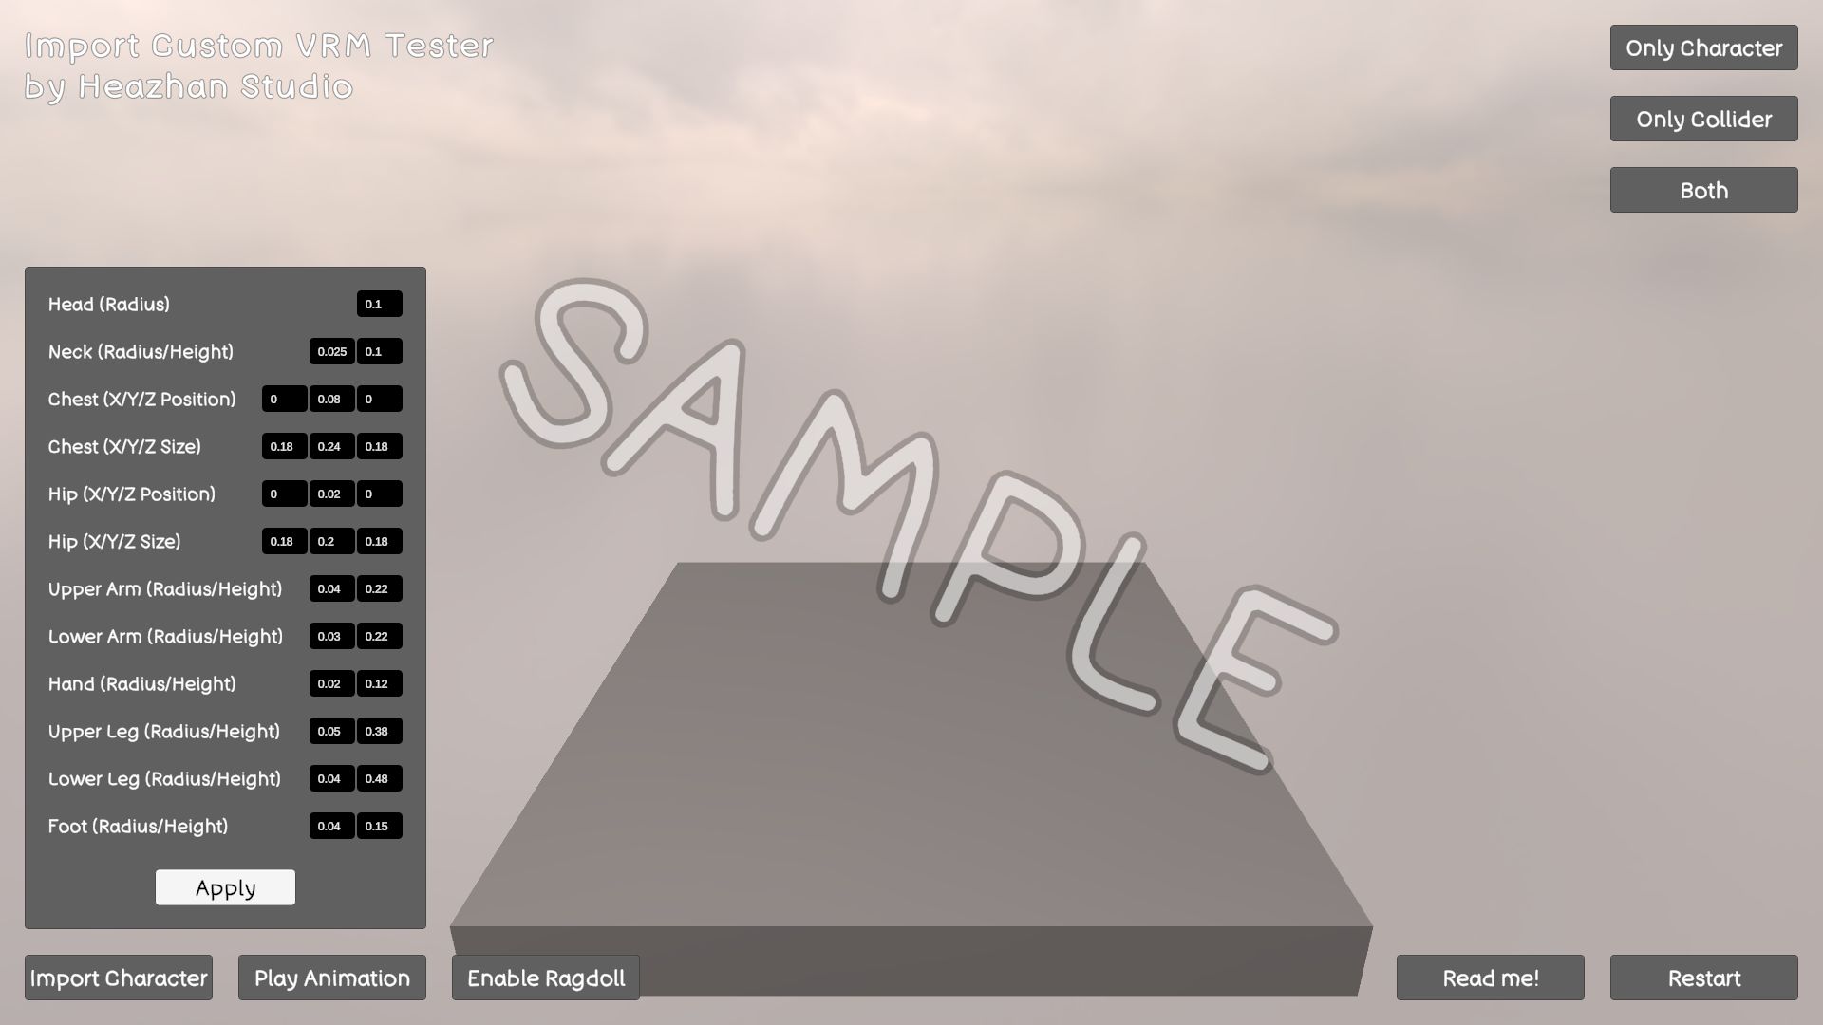Edit Upper Leg Radius input field
1823x1025 pixels.
331,731
